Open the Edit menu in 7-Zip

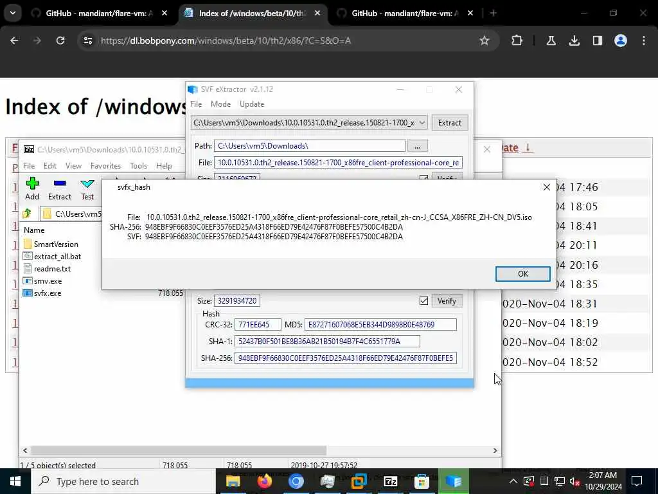click(50, 166)
